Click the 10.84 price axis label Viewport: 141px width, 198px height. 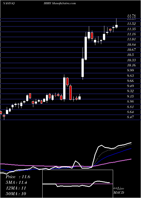[131, 45]
